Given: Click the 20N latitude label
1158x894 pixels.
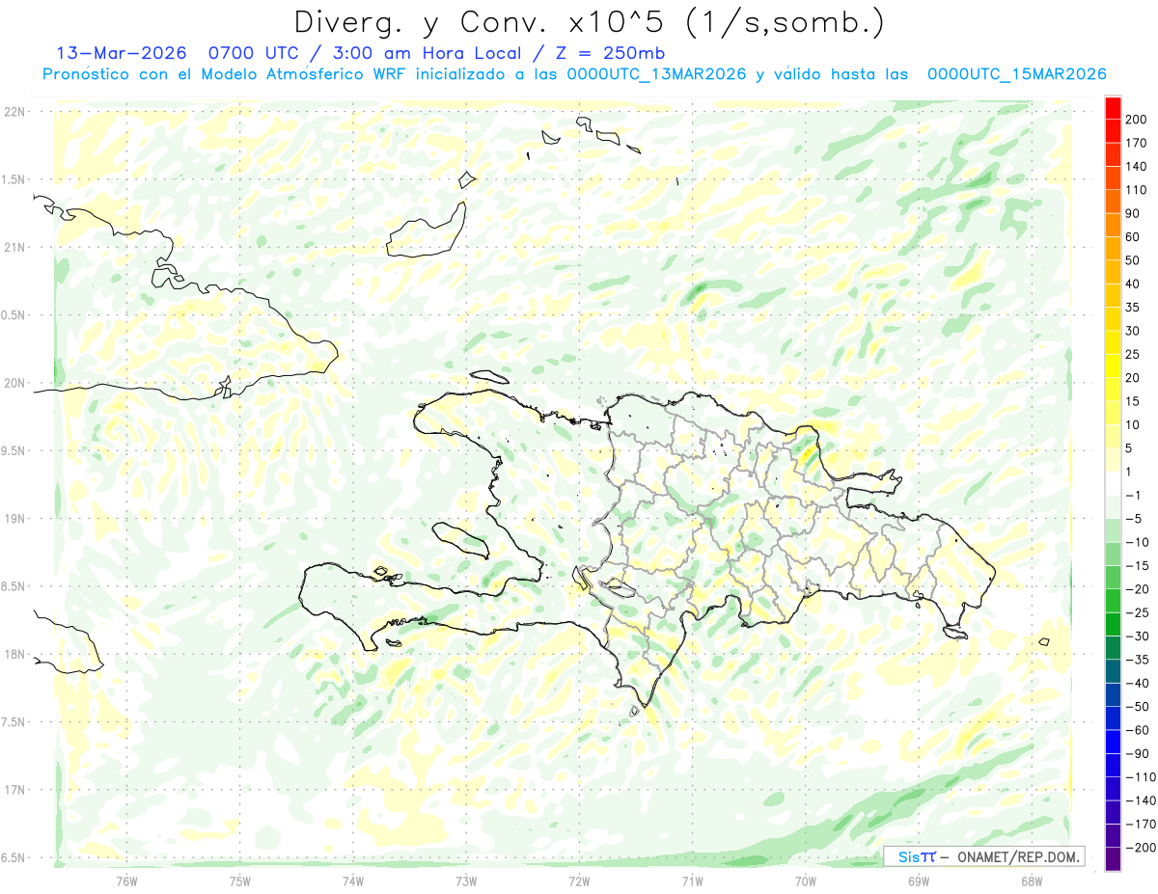Looking at the screenshot, I should tap(14, 383).
